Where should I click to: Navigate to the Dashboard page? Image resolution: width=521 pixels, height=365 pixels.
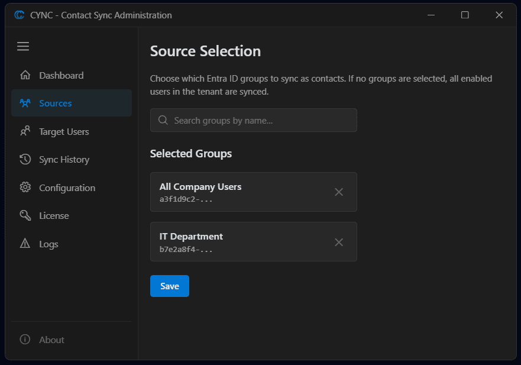coord(62,75)
